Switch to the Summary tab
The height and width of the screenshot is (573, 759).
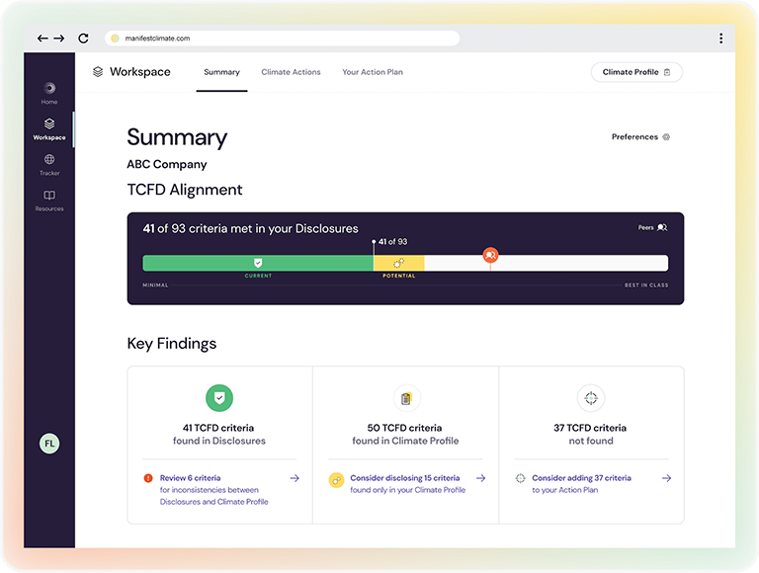pos(221,72)
